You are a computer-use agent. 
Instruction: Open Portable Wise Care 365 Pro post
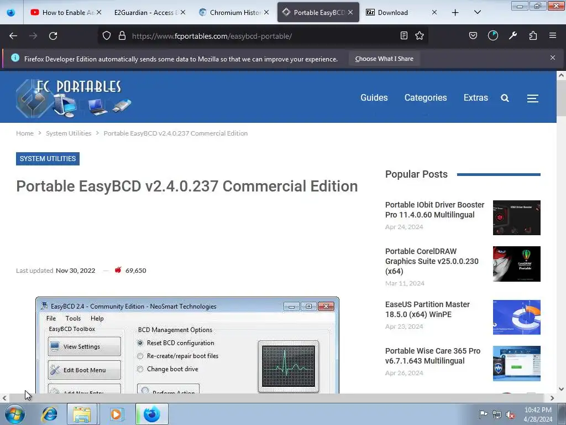pos(432,356)
